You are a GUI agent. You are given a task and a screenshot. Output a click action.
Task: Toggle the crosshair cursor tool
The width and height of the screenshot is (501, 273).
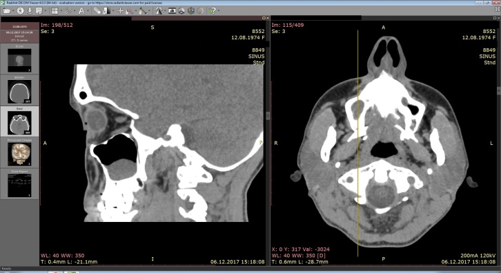[120, 11]
